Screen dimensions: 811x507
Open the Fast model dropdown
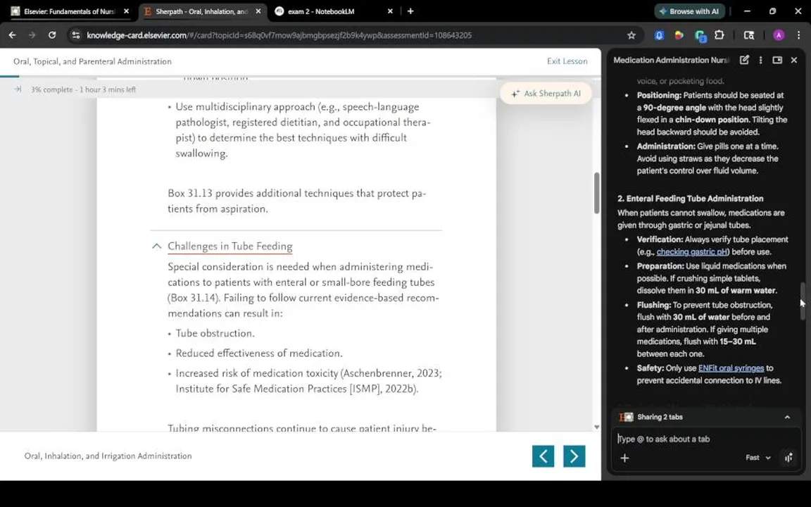click(x=757, y=457)
